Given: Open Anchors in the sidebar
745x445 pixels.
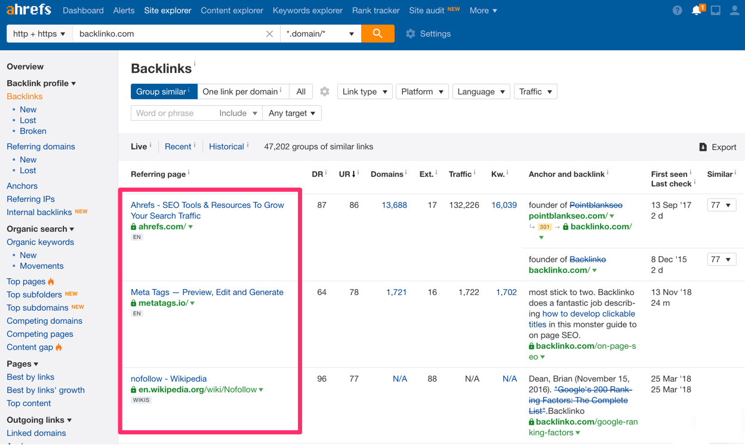Looking at the screenshot, I should (22, 186).
